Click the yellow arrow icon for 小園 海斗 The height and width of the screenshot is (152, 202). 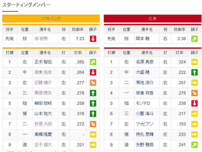(x=194, y=114)
